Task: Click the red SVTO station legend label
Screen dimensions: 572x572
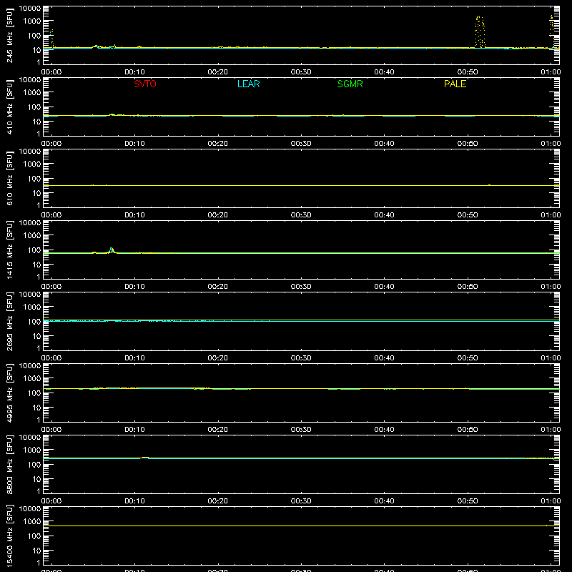Action: click(x=145, y=84)
